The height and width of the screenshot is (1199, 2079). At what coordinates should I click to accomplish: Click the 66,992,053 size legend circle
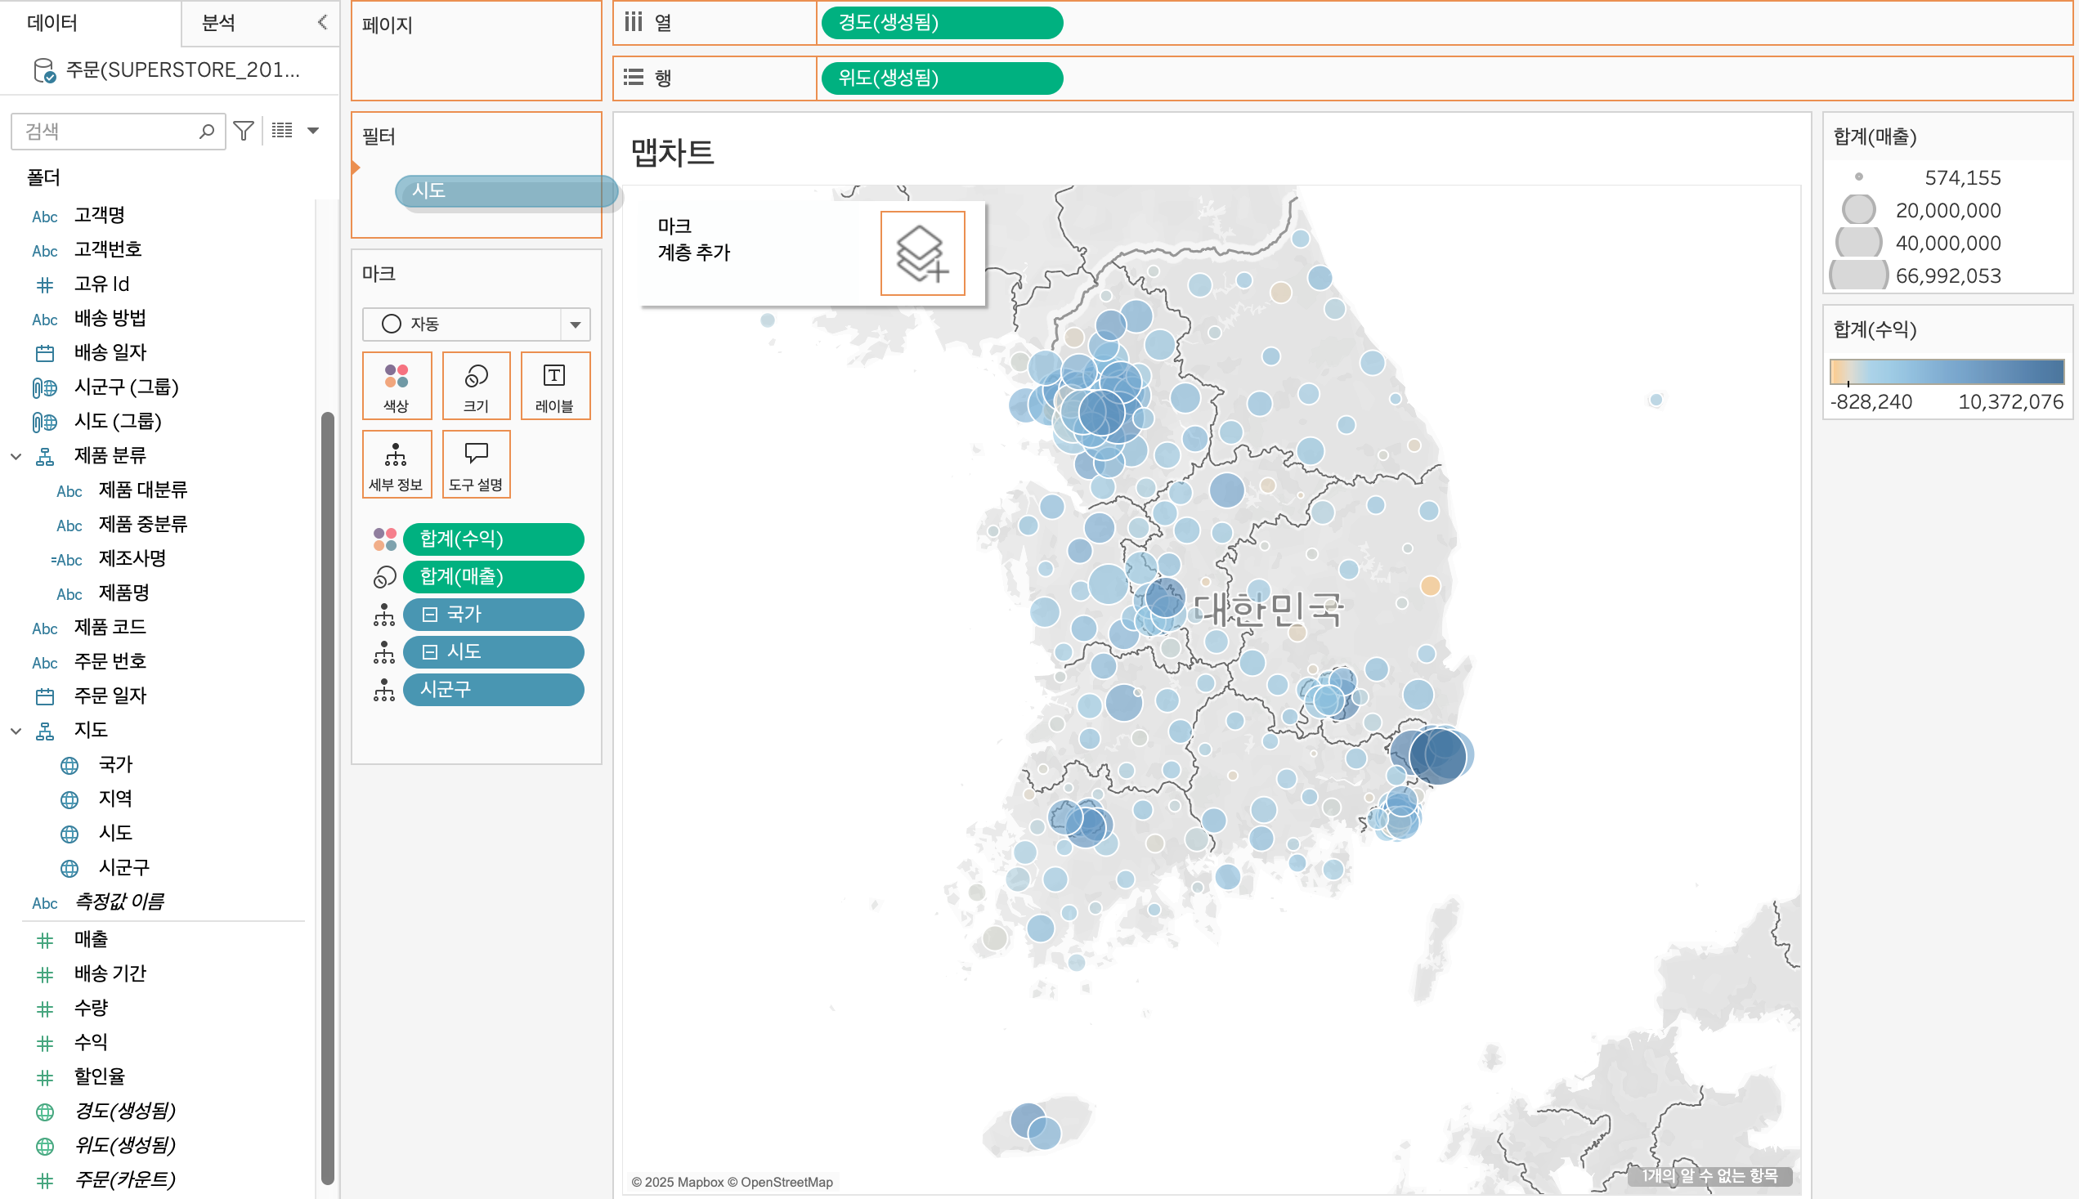tap(1858, 276)
